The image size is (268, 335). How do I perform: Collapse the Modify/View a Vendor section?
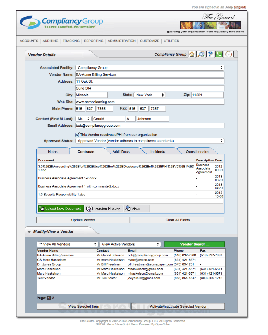pos(29,232)
